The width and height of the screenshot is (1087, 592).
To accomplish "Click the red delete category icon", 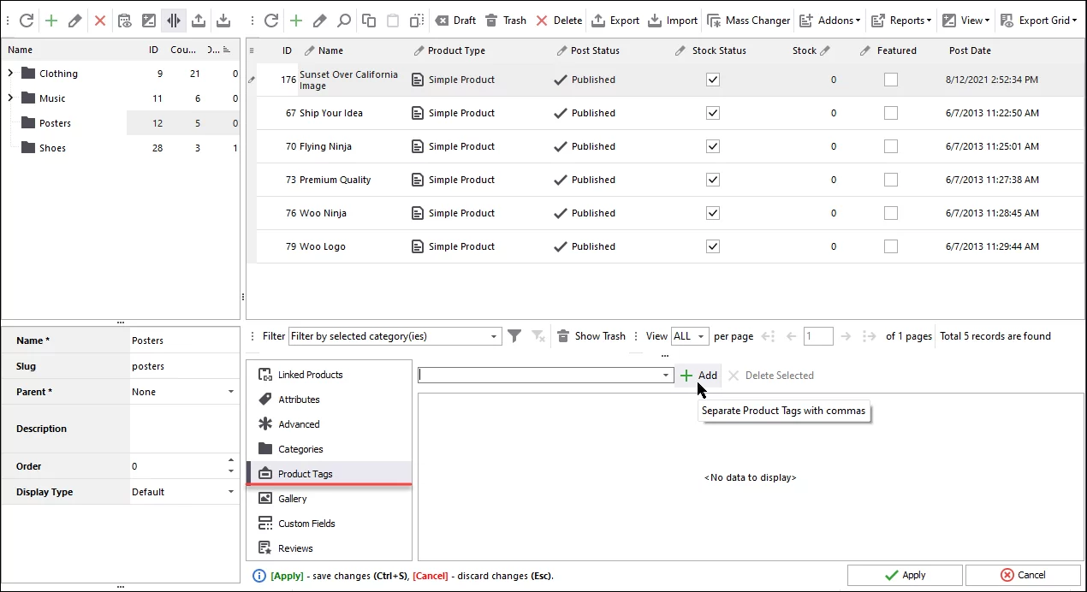I will 100,21.
